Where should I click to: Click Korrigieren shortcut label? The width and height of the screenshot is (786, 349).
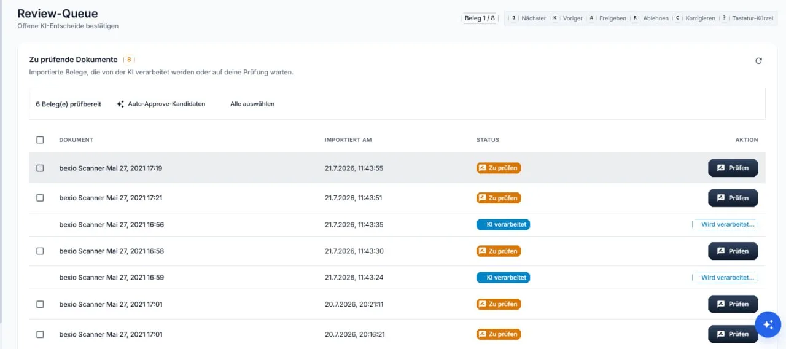tap(701, 18)
